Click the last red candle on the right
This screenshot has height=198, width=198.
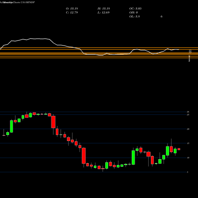pyautogui.click(x=179, y=149)
